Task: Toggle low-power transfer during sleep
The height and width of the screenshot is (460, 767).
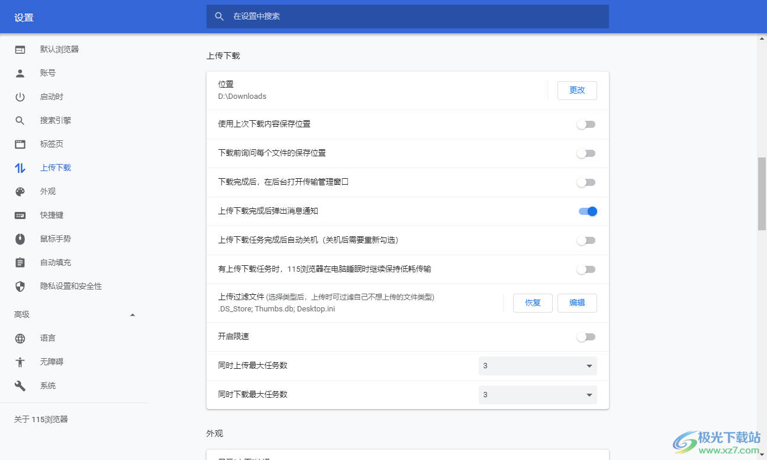Action: [x=586, y=269]
